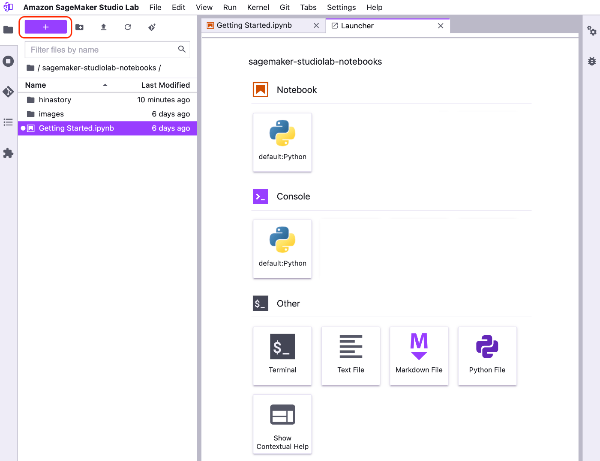Refresh the file browser list
Viewport: 600px width, 461px height.
(128, 27)
